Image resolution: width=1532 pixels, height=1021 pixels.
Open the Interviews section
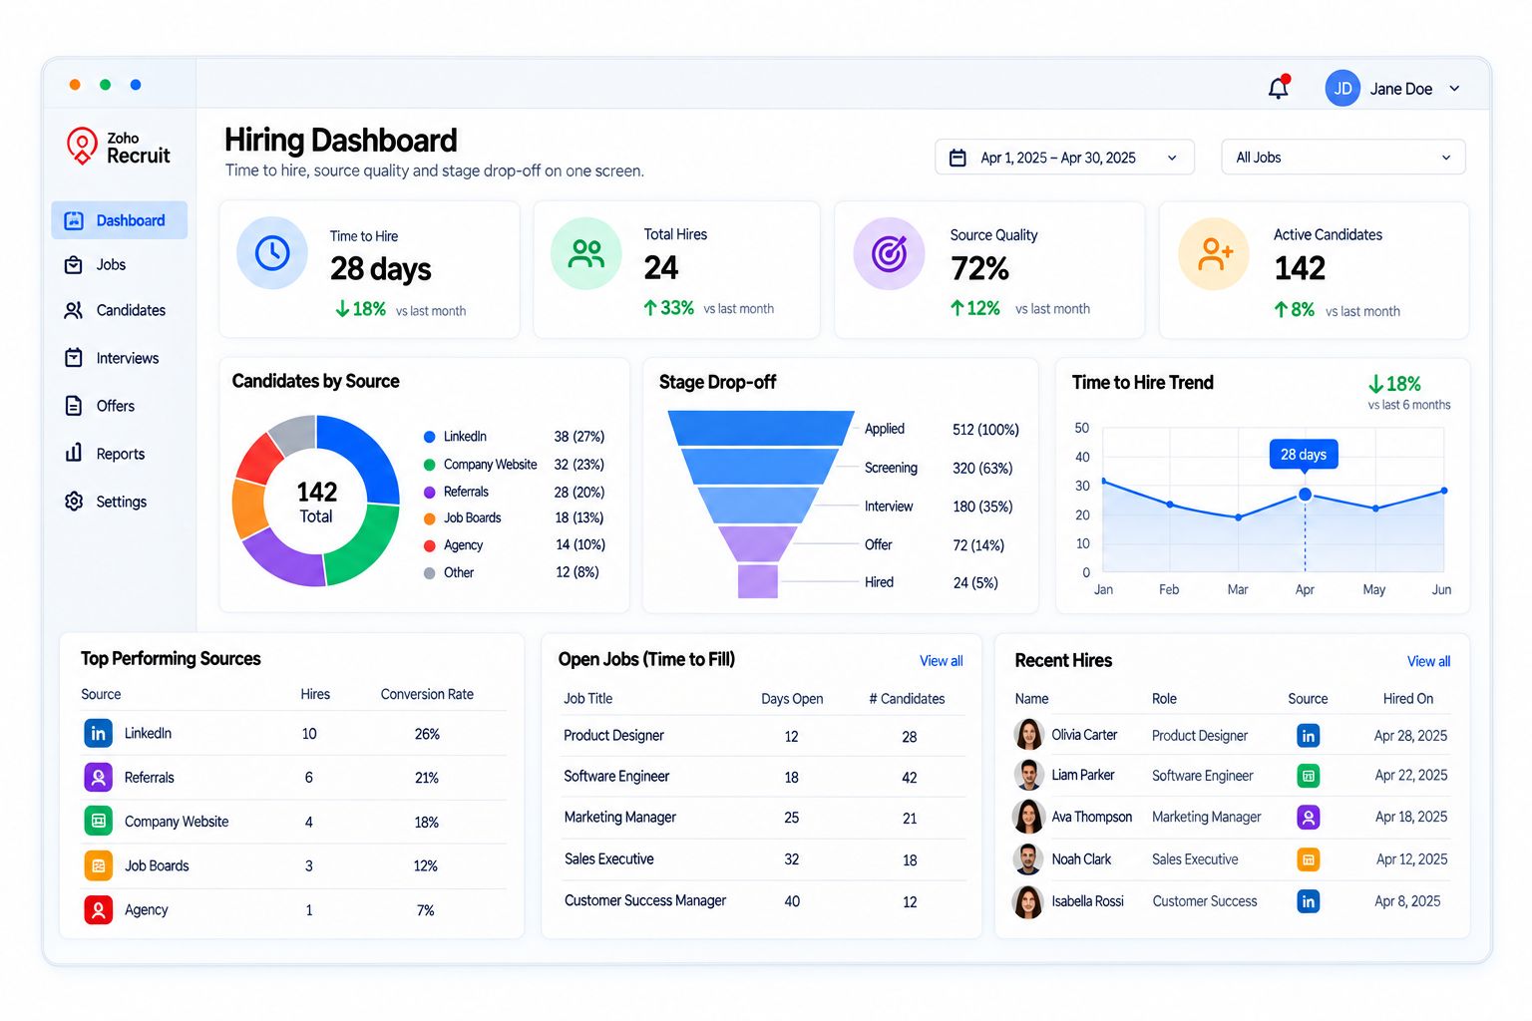112,358
